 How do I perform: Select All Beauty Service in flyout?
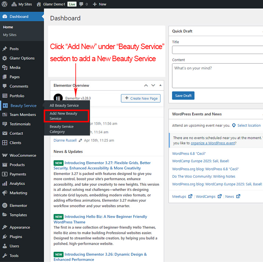tap(64, 106)
